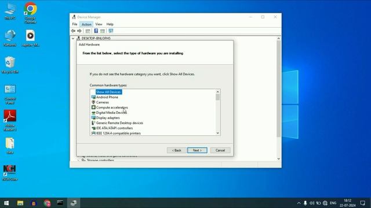
Task: Open the Control Panel desktop icon
Action: [x=10, y=95]
